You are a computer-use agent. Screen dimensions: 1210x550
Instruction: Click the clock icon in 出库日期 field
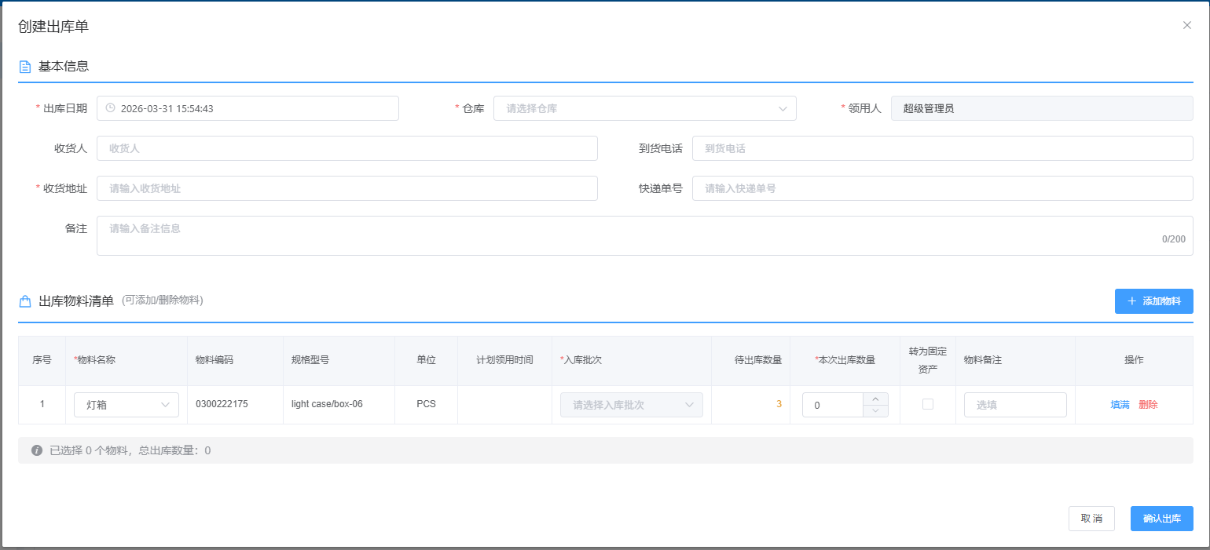click(x=111, y=108)
